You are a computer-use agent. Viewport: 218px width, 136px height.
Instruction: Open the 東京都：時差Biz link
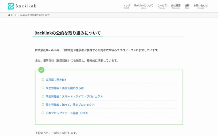tap(56, 80)
